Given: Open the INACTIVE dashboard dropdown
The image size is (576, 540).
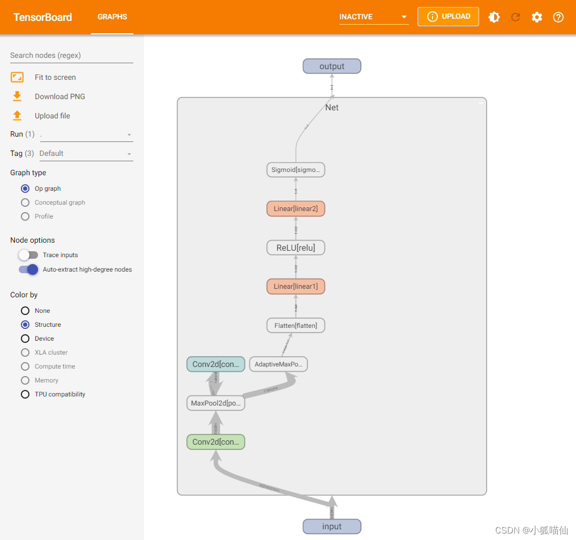Looking at the screenshot, I should point(374,17).
